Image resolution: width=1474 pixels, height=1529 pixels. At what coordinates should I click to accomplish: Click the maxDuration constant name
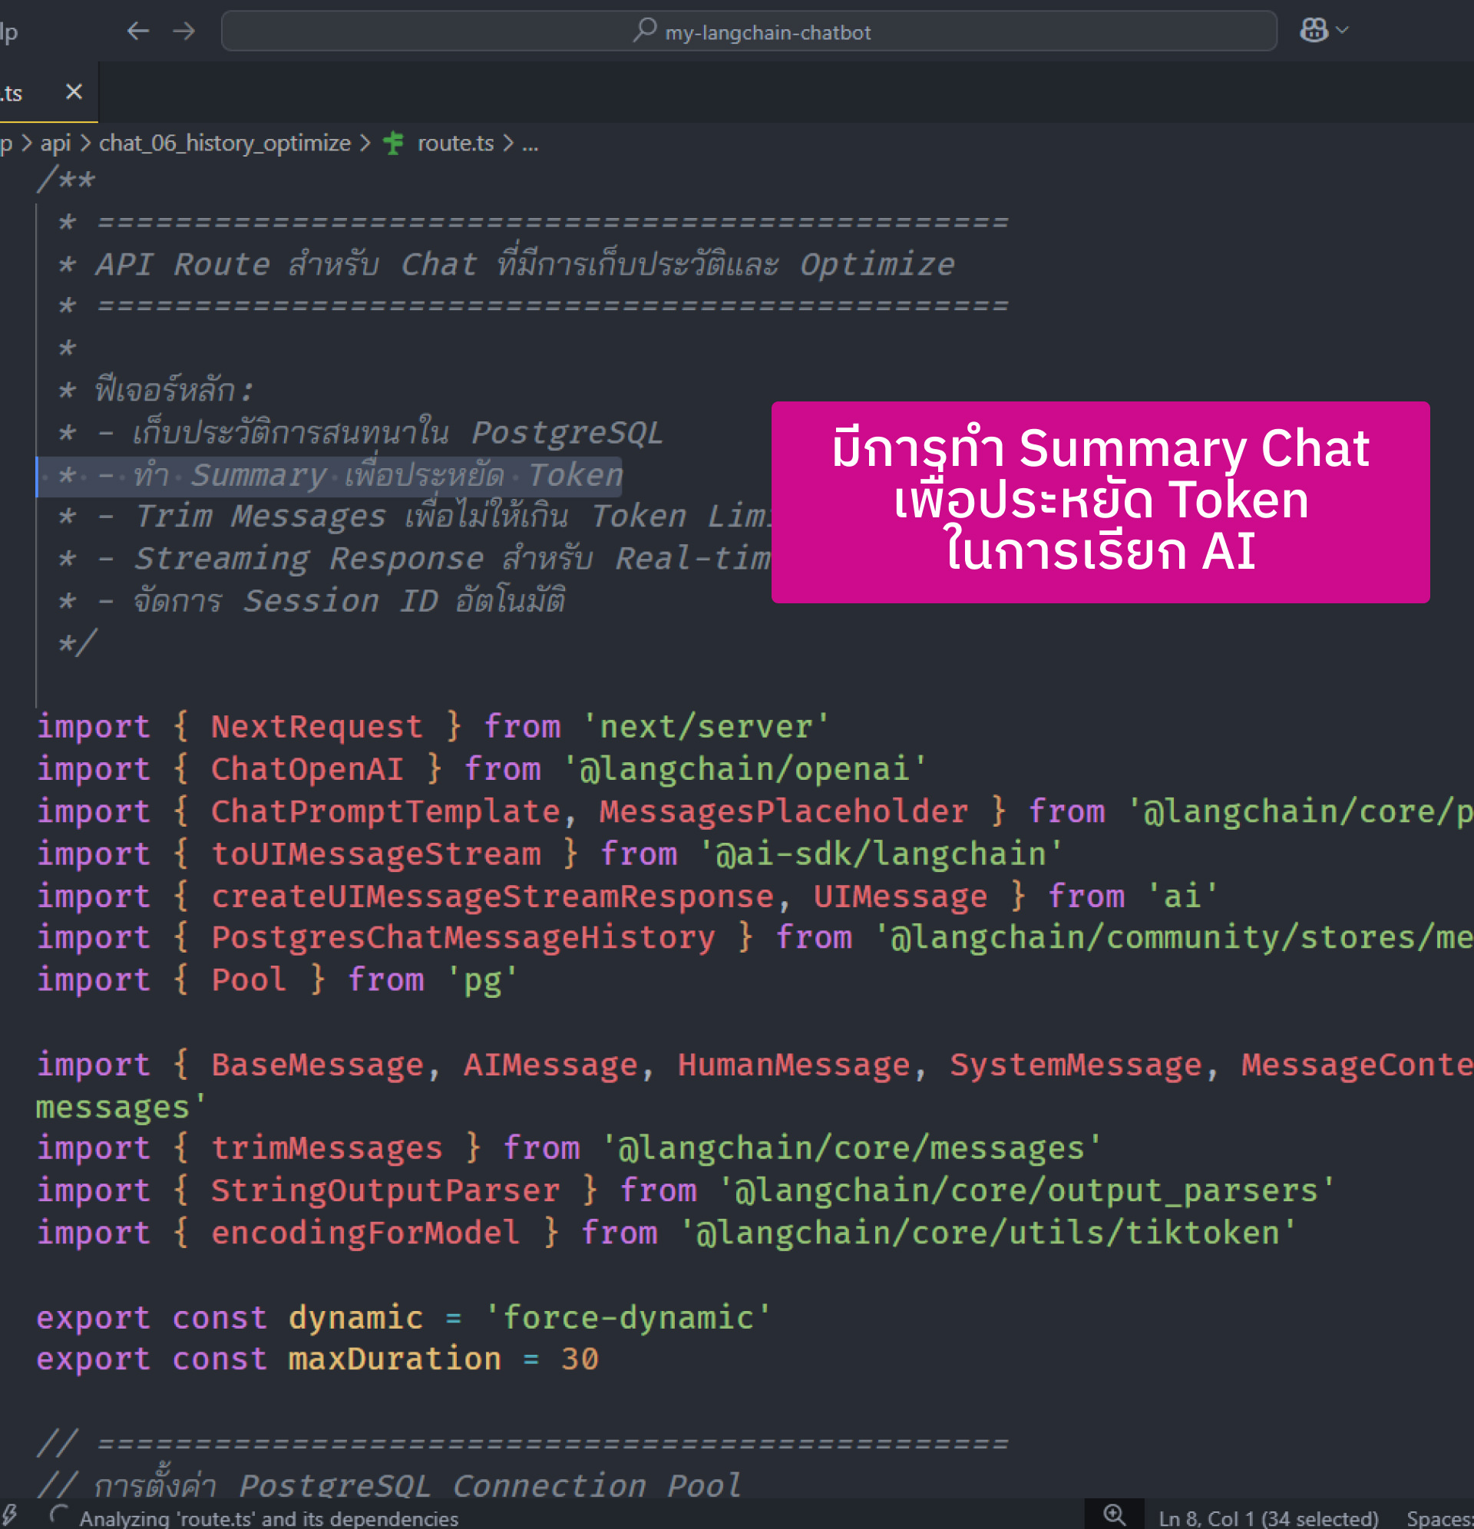[395, 1358]
